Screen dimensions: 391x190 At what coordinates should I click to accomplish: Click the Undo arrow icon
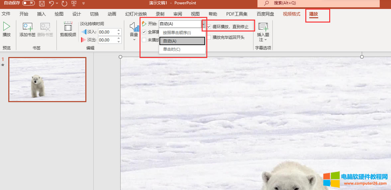pyautogui.click(x=51, y=3)
